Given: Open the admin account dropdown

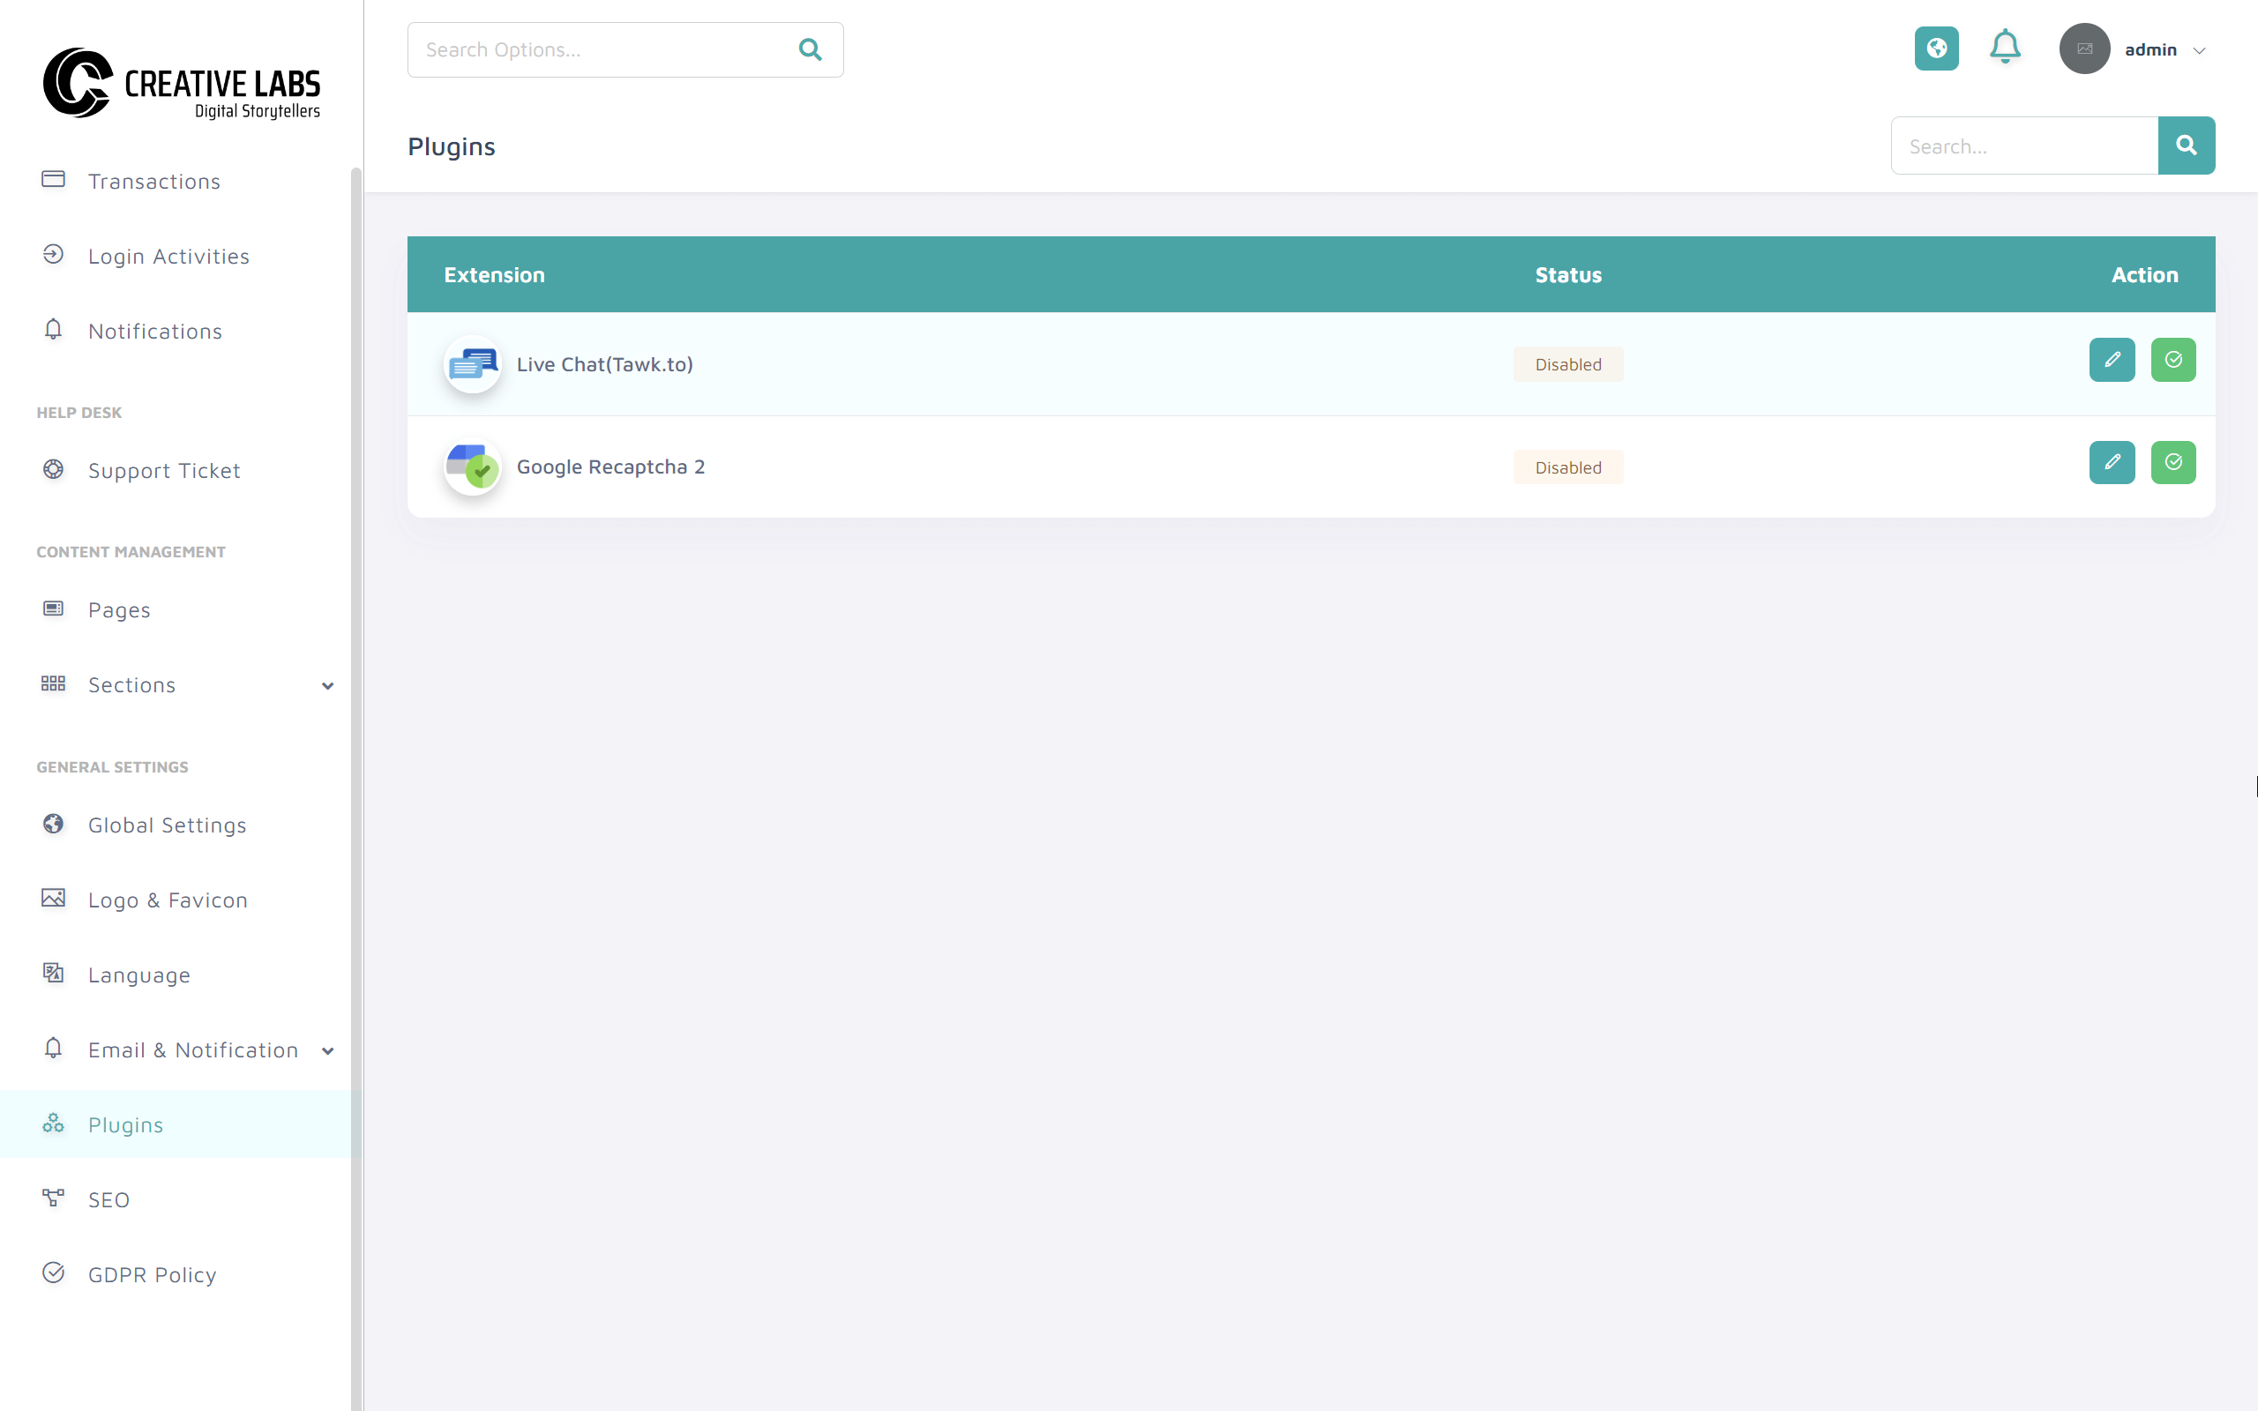Looking at the screenshot, I should [x=2163, y=49].
